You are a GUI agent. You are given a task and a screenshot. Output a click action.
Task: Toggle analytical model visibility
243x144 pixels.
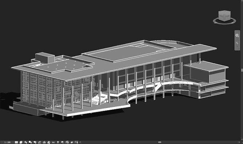pos(67,142)
